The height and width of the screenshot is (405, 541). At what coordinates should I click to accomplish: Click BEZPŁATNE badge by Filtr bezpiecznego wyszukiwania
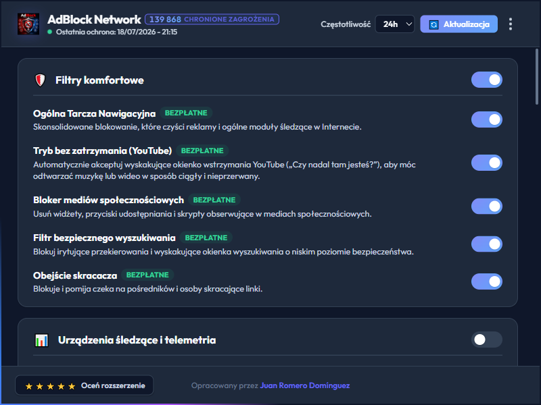tap(206, 238)
